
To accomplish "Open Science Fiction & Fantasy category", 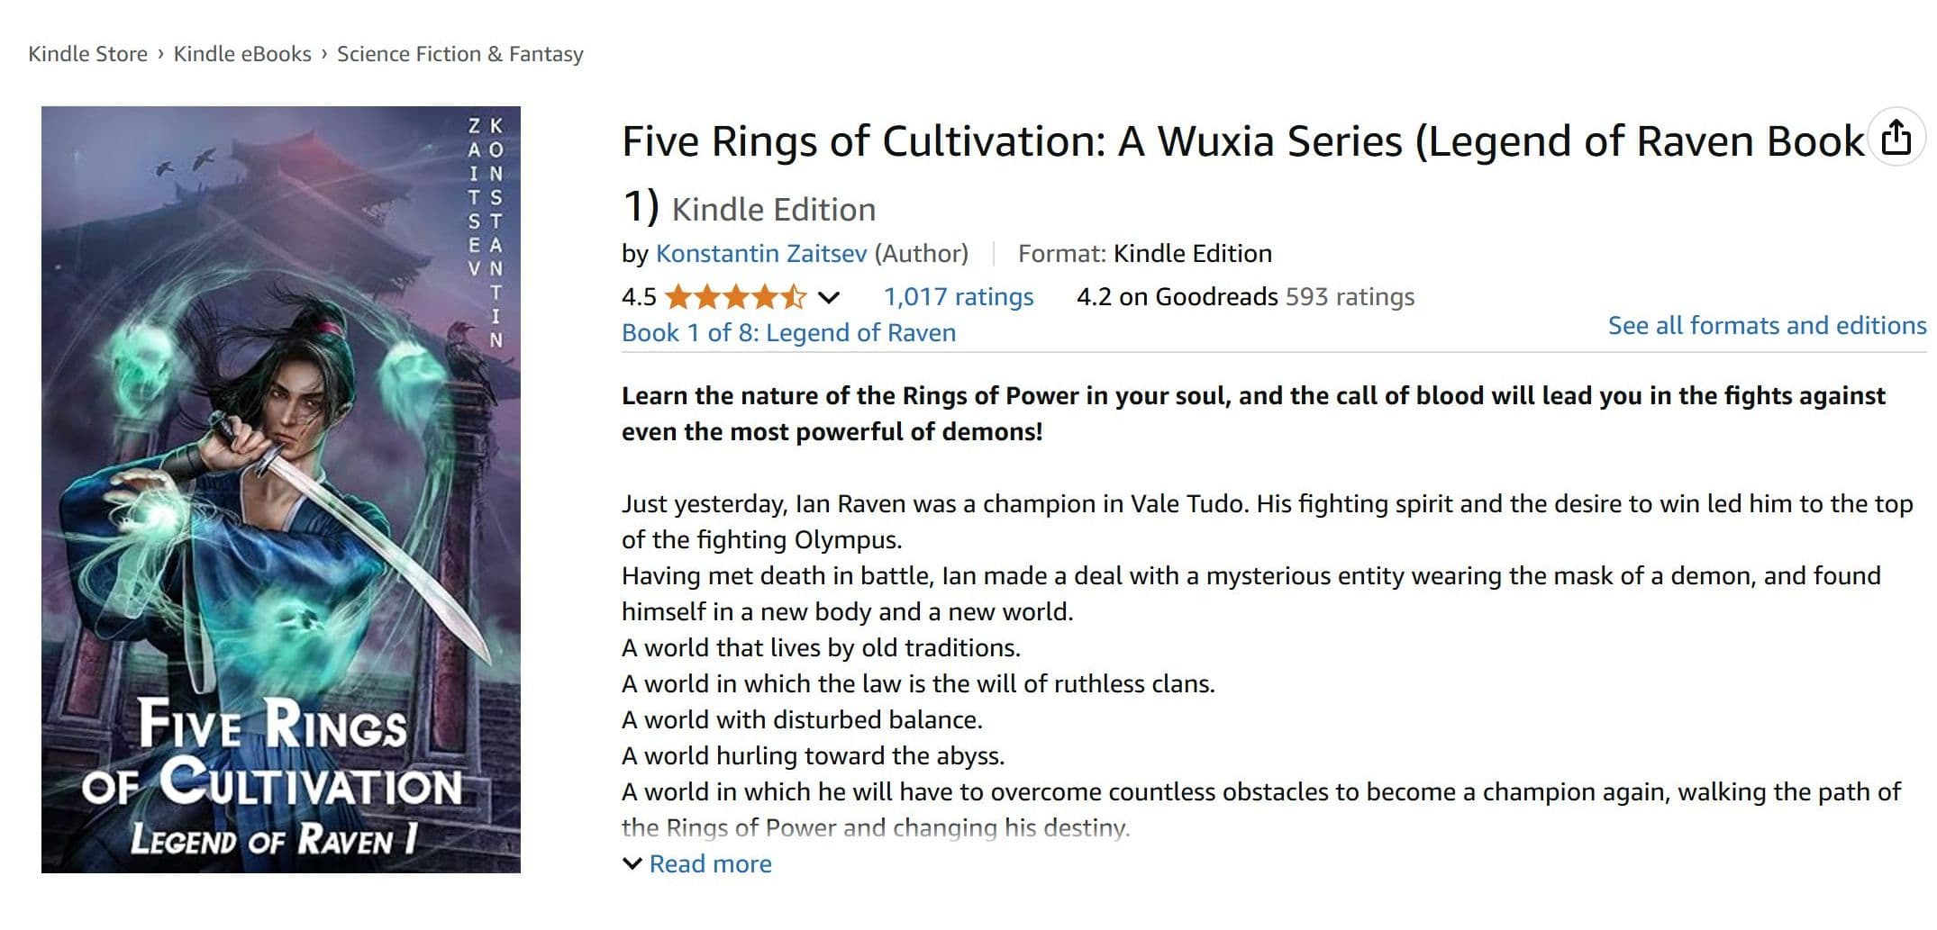I will (x=460, y=54).
